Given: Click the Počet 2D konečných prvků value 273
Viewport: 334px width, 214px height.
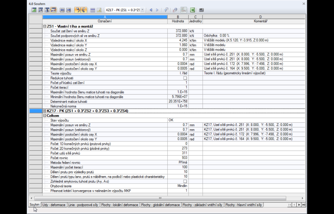Looking at the screenshot, I should pos(178,148).
